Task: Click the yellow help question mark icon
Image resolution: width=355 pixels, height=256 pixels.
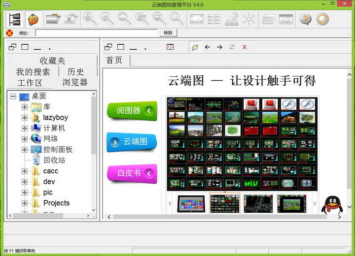Action: tap(305, 19)
